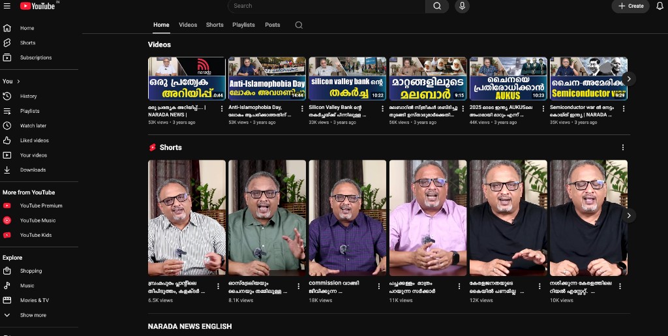Image resolution: width=668 pixels, height=336 pixels.
Task: Open the Semiconductor war thumbnail
Action: coord(589,79)
